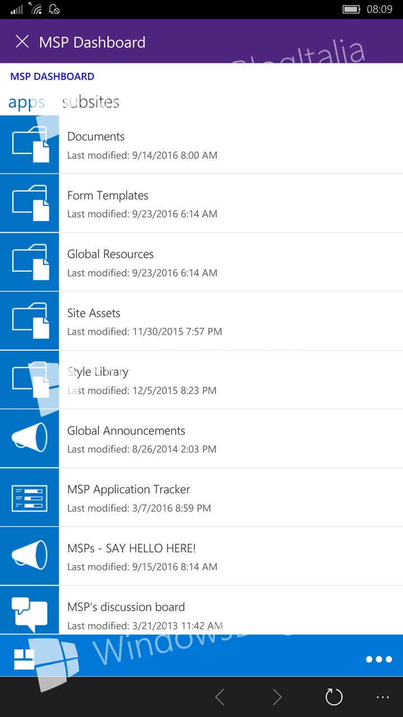
Task: Open the MSPs - SAY HELLO HERE! megaphone icon
Action: click(29, 556)
